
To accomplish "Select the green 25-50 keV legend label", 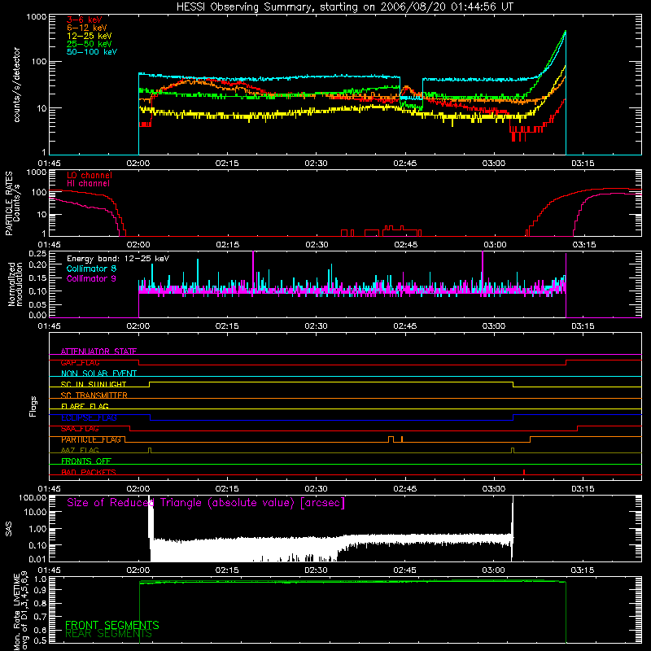I will click(x=90, y=44).
